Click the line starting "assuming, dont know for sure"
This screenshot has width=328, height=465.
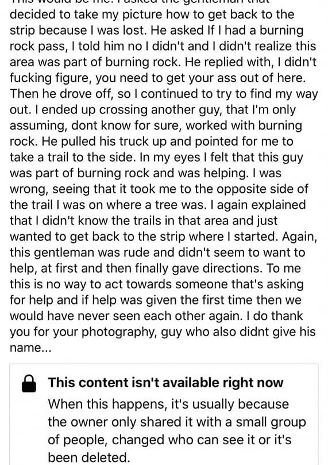point(156,125)
